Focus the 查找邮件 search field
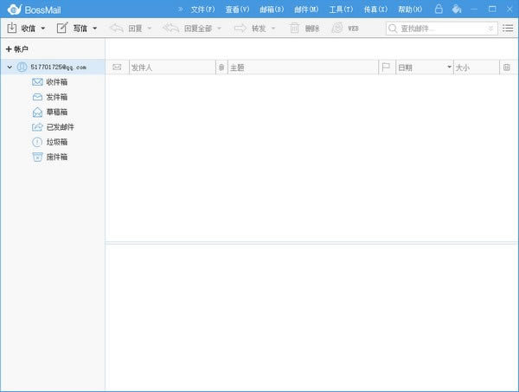The image size is (519, 392). coord(441,29)
